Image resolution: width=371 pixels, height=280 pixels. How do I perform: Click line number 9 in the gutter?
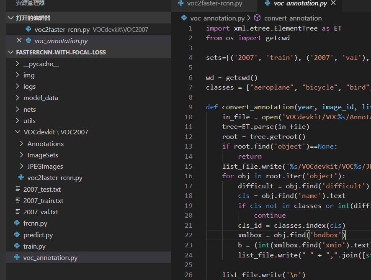pos(191,107)
